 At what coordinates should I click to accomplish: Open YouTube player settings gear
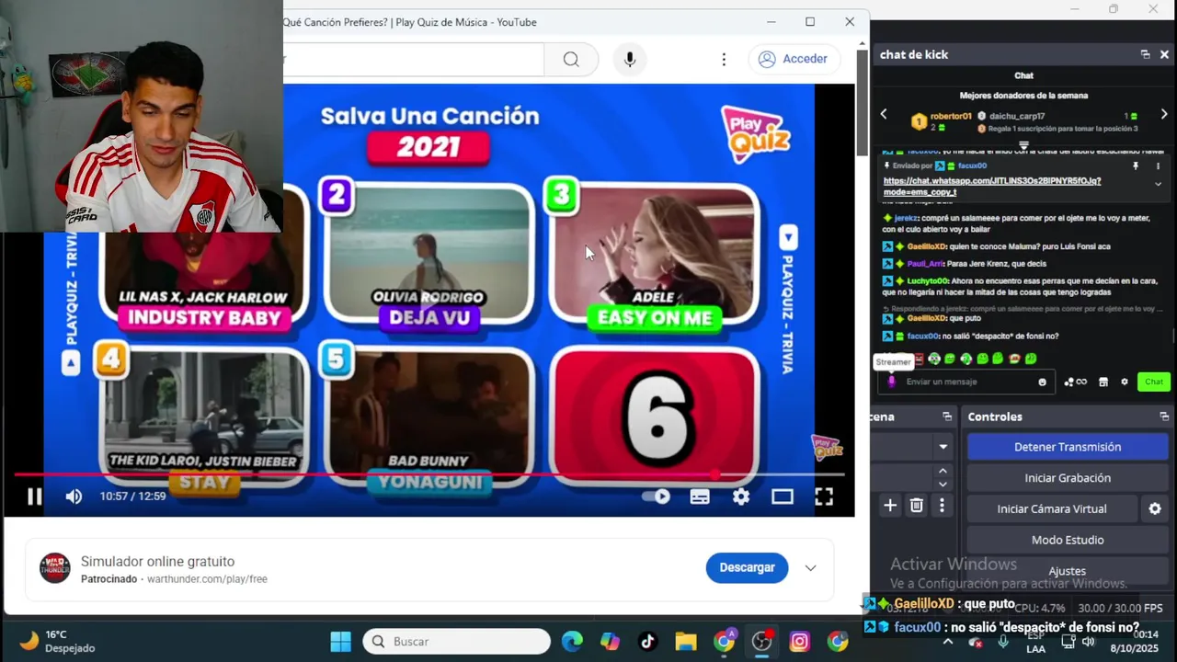[x=741, y=496]
